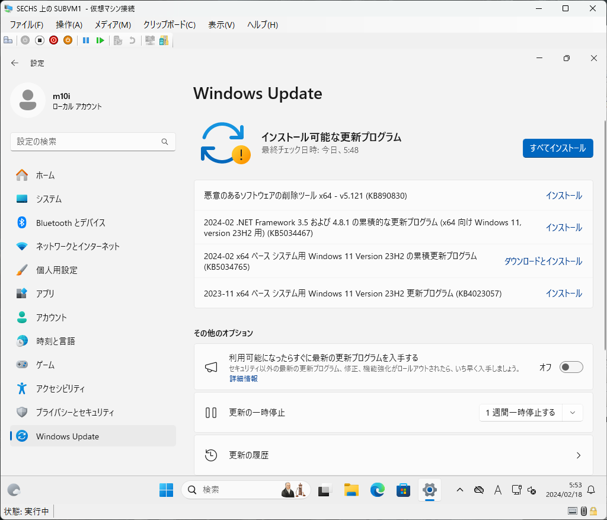The width and height of the screenshot is (607, 520).
Task: Open 個人用設定 settings
Action: point(93,270)
